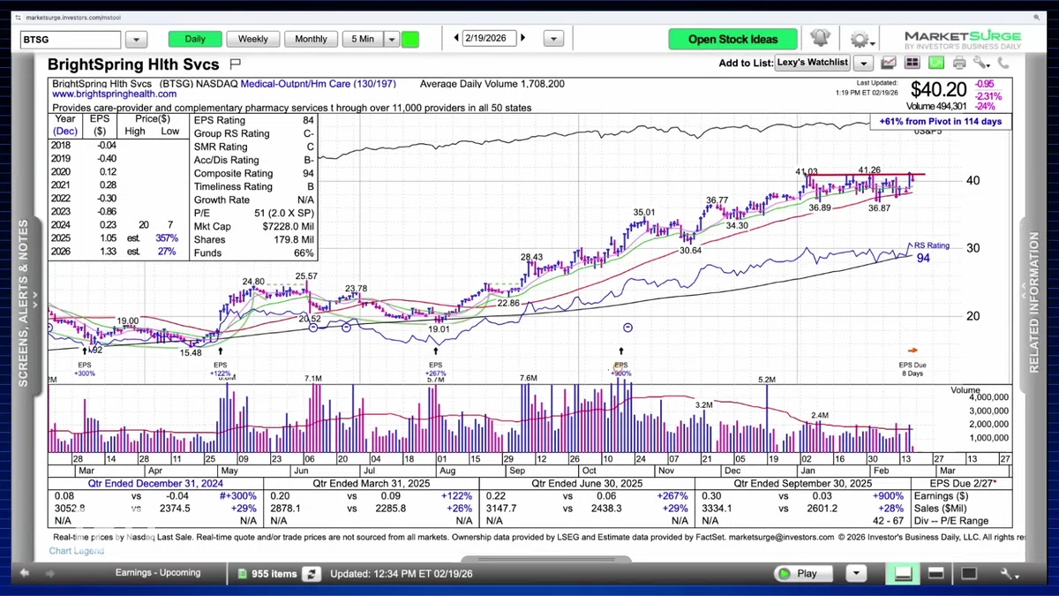Screen dimensions: 1059x596
Task: Open the settings gear menu
Action: 860,40
